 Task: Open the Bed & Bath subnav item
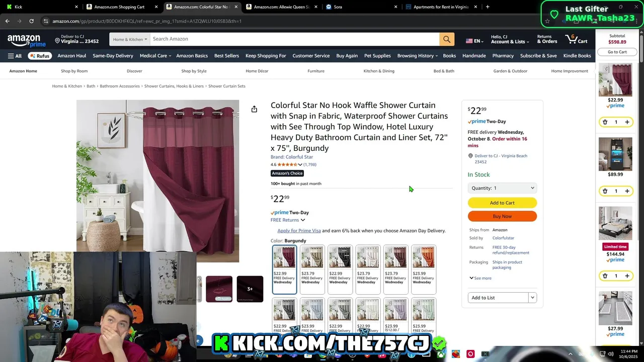pyautogui.click(x=444, y=71)
